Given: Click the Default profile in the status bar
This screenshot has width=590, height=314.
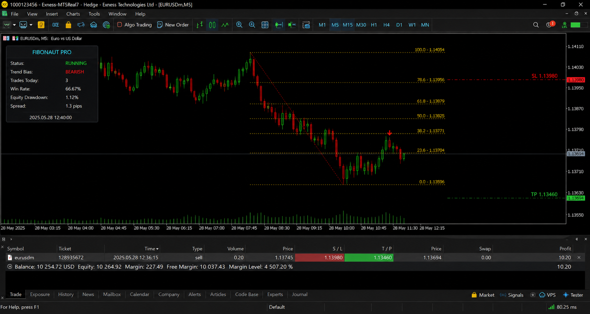Looking at the screenshot, I should pyautogui.click(x=277, y=307).
